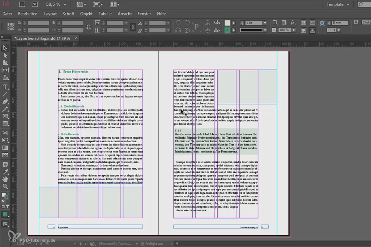Enable jump object text wrap
The width and height of the screenshot is (371, 247).
pyautogui.click(x=312, y=30)
